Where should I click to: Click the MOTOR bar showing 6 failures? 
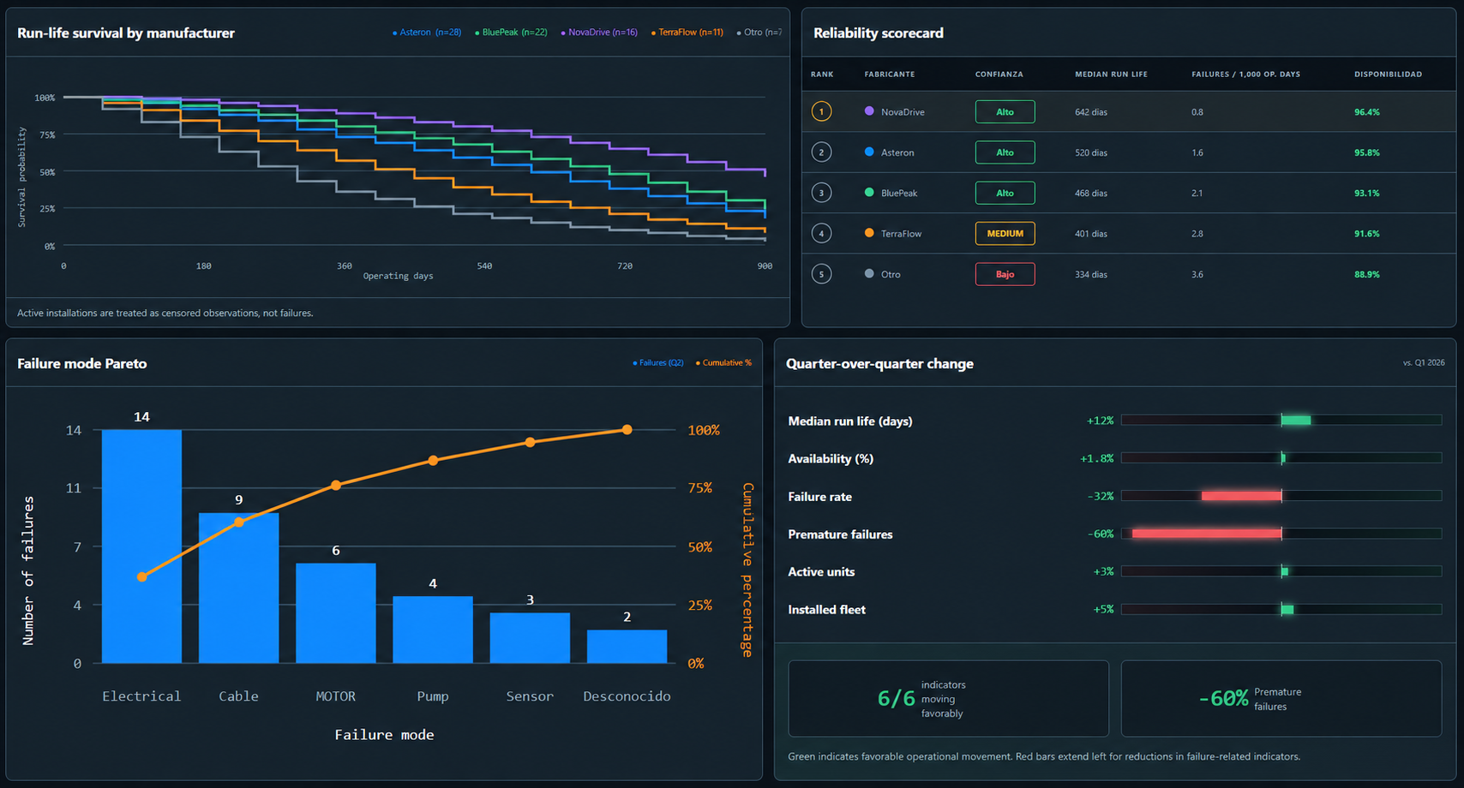coord(335,613)
